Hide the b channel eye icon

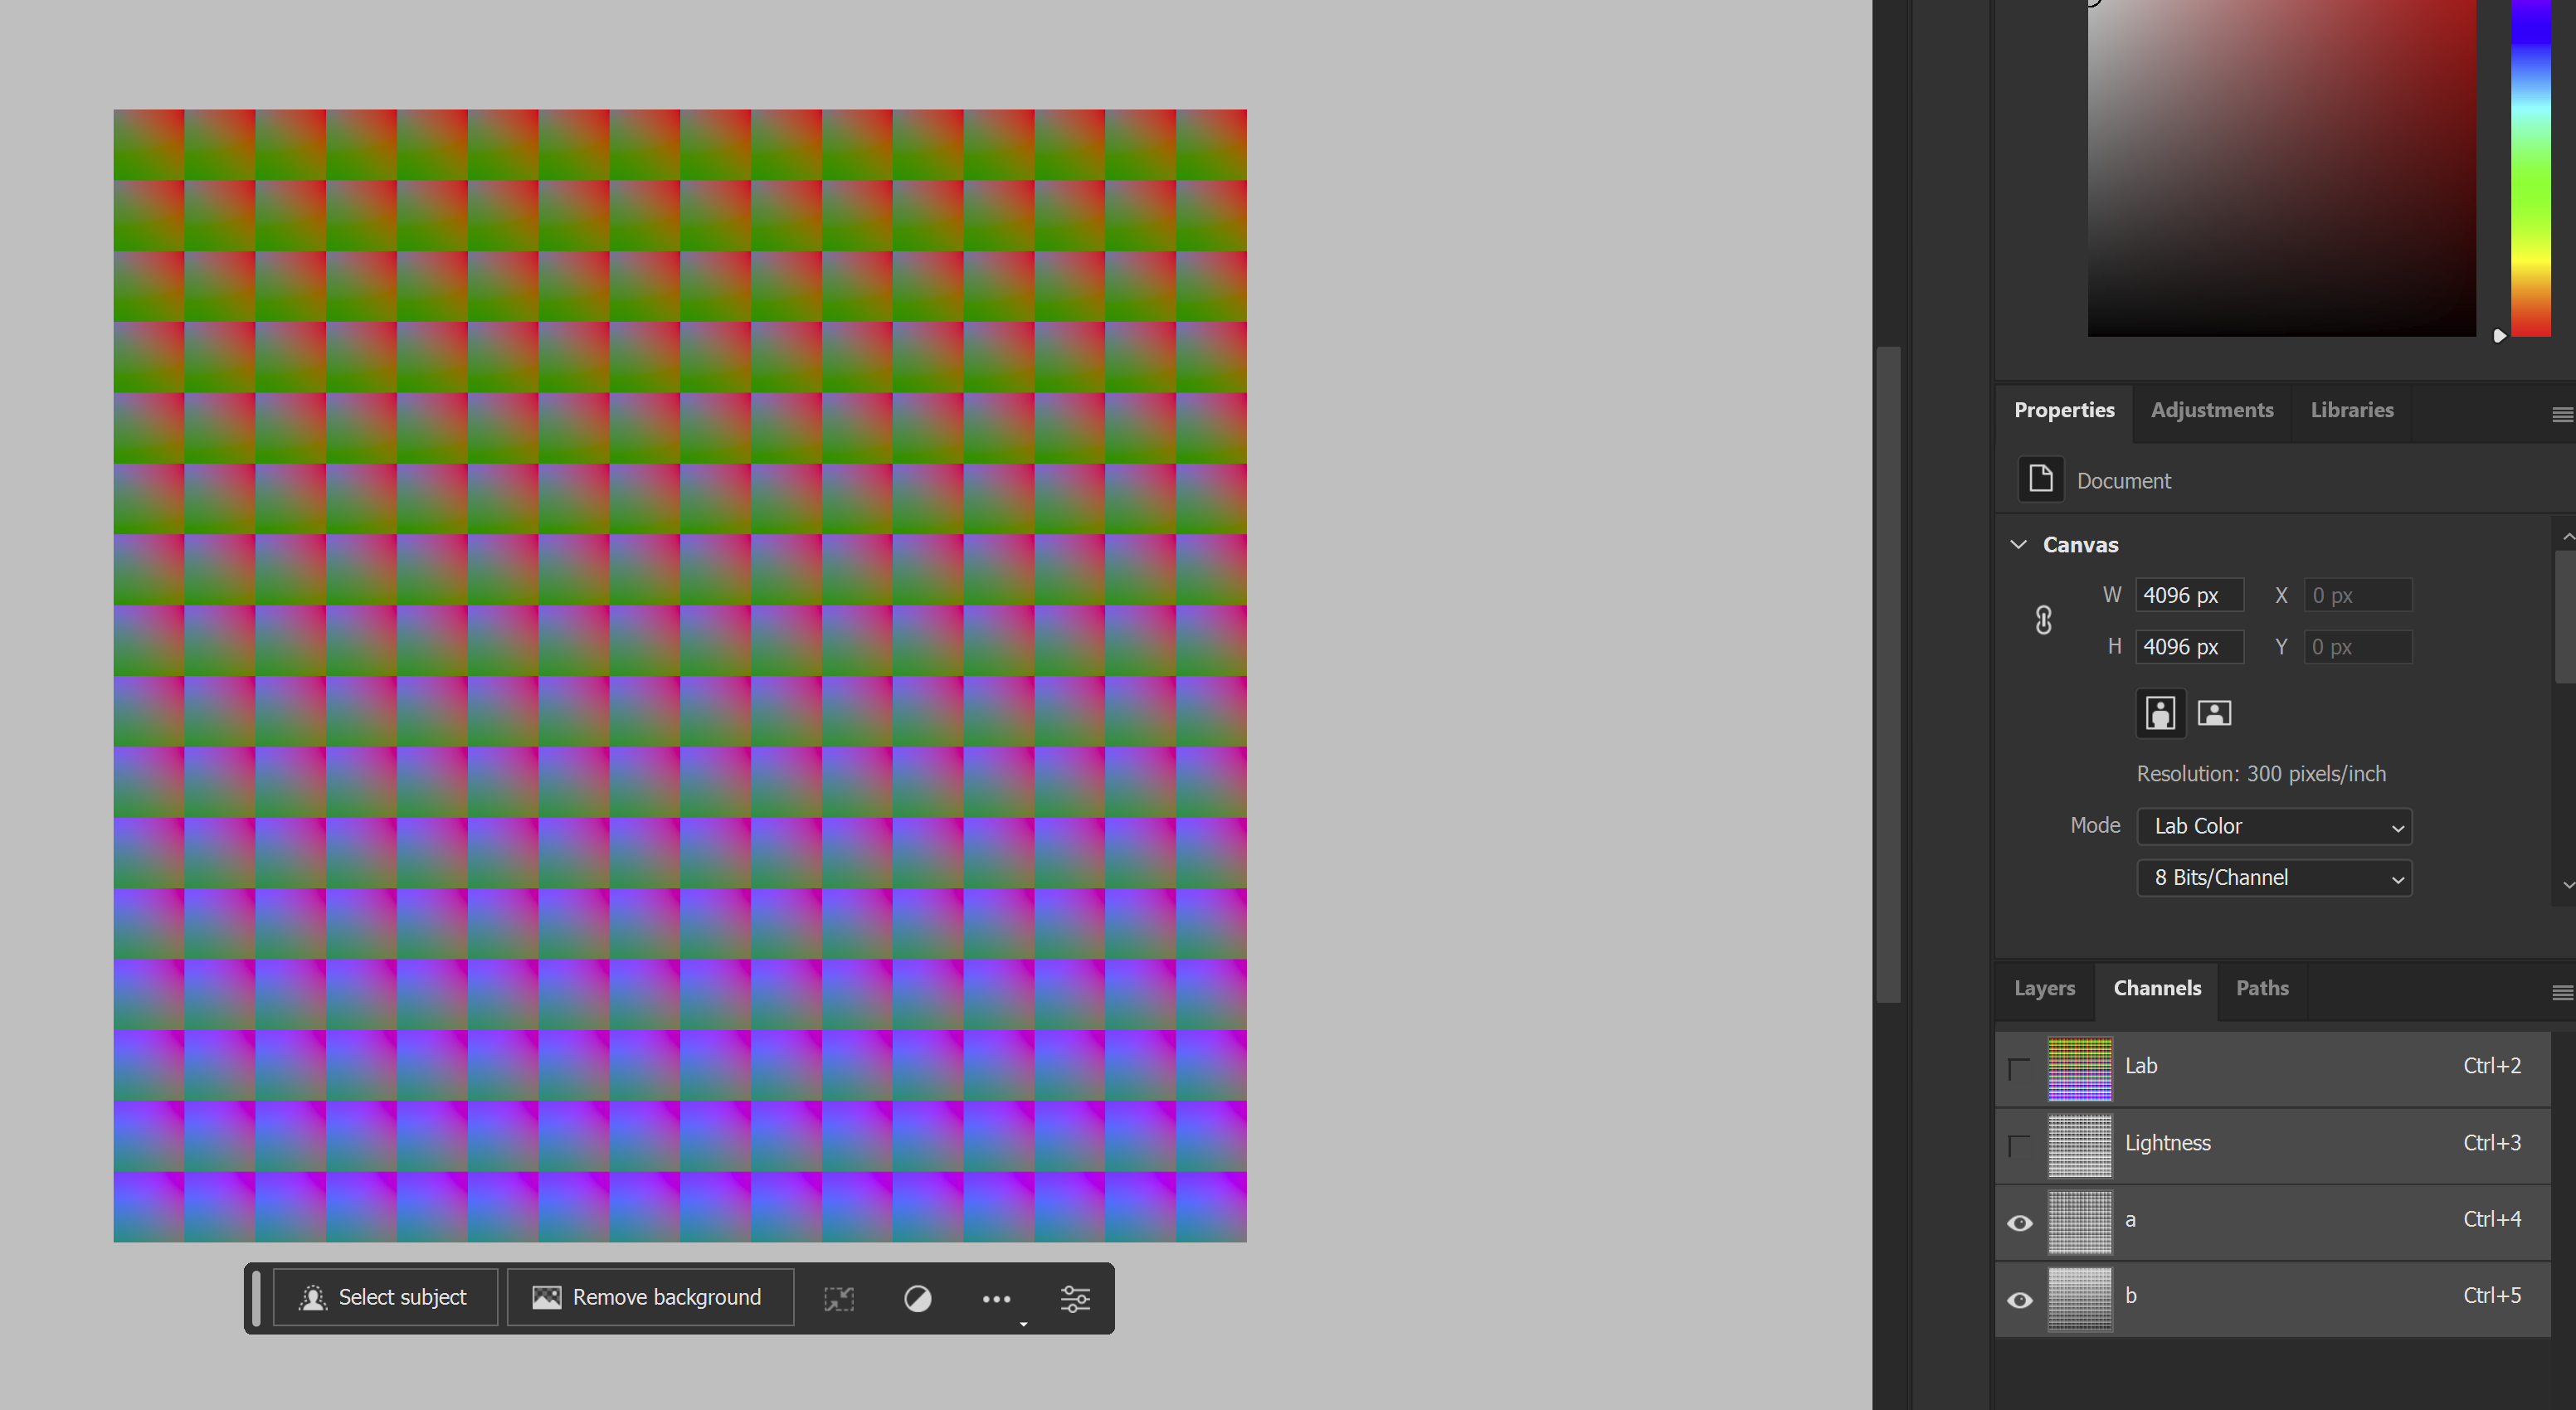point(2019,1299)
